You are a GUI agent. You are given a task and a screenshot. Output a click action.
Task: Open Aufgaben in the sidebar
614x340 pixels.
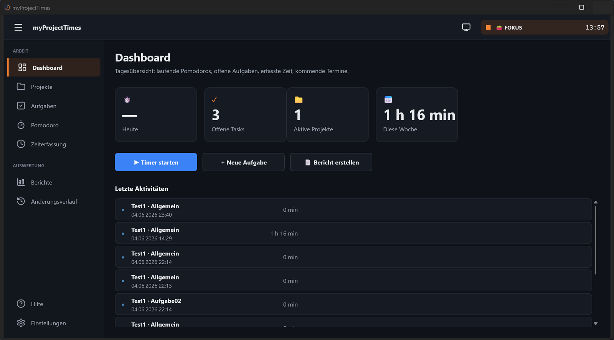click(54, 106)
